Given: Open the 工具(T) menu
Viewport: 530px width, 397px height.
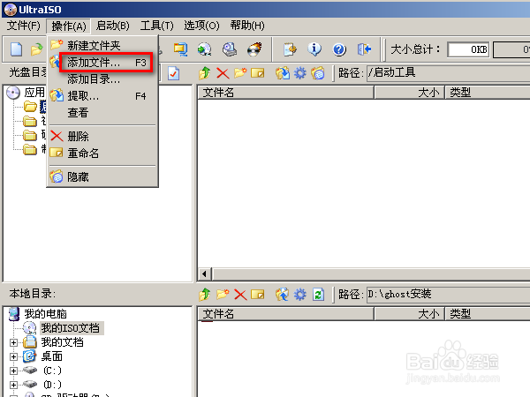Looking at the screenshot, I should tap(157, 26).
